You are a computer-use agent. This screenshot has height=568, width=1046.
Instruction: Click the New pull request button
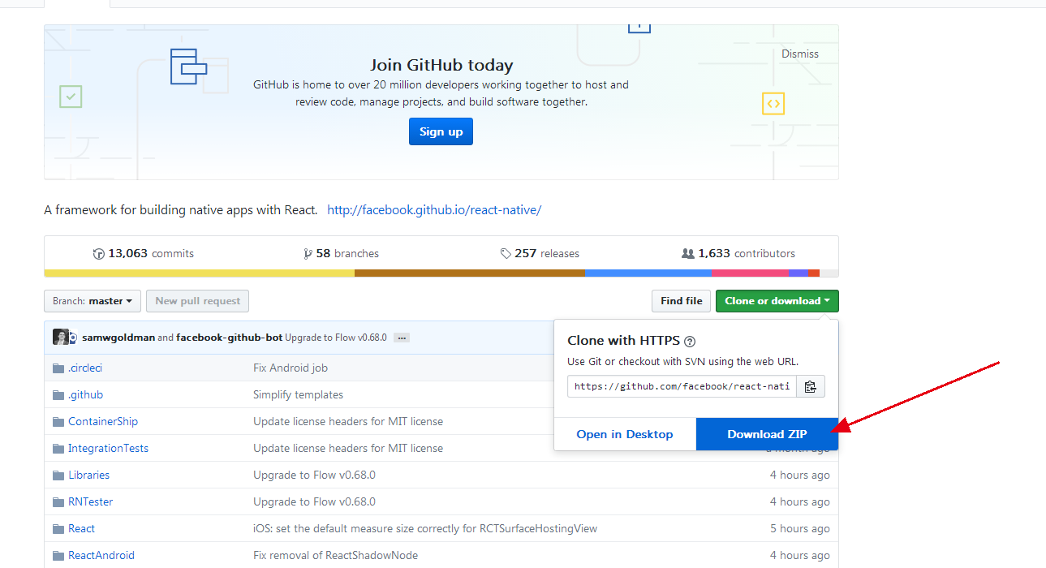(197, 301)
